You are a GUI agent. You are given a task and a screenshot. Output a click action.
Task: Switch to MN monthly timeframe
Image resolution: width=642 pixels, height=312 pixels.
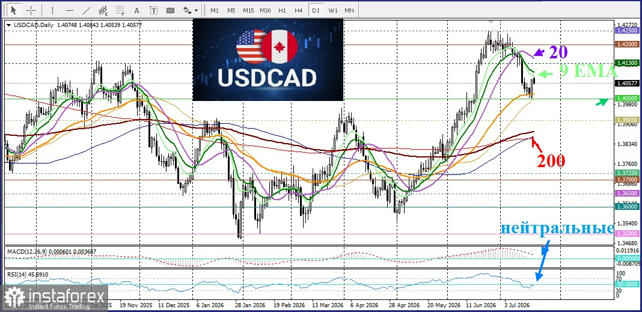349,10
